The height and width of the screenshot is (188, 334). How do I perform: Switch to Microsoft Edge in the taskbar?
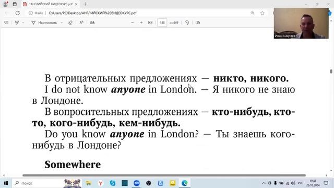pyautogui.click(x=185, y=183)
